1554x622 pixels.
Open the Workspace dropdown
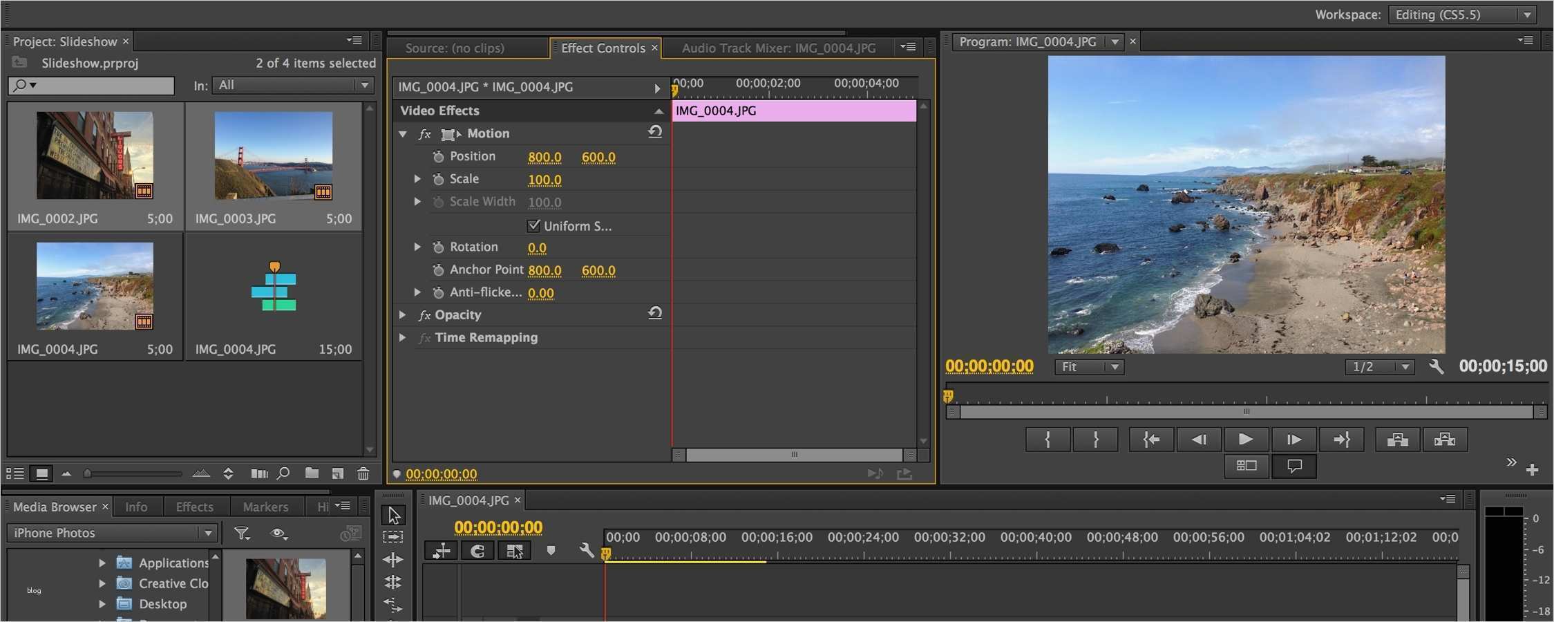(x=1463, y=15)
